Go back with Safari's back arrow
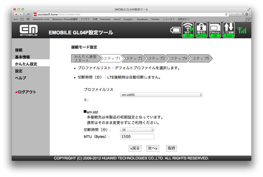The image size is (263, 177). click(16, 14)
